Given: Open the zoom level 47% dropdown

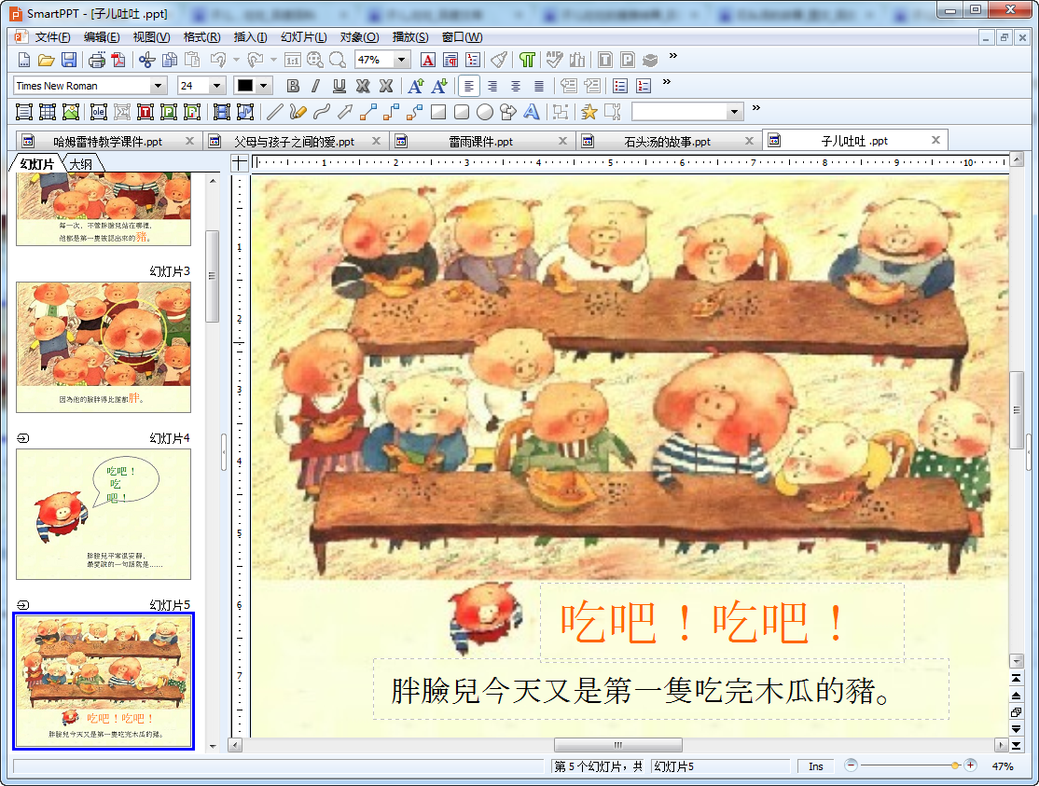Looking at the screenshot, I should coord(401,61).
